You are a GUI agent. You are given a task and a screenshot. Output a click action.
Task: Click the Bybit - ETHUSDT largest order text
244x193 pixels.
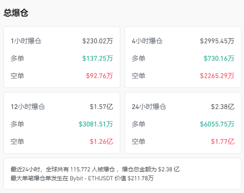[91, 178]
